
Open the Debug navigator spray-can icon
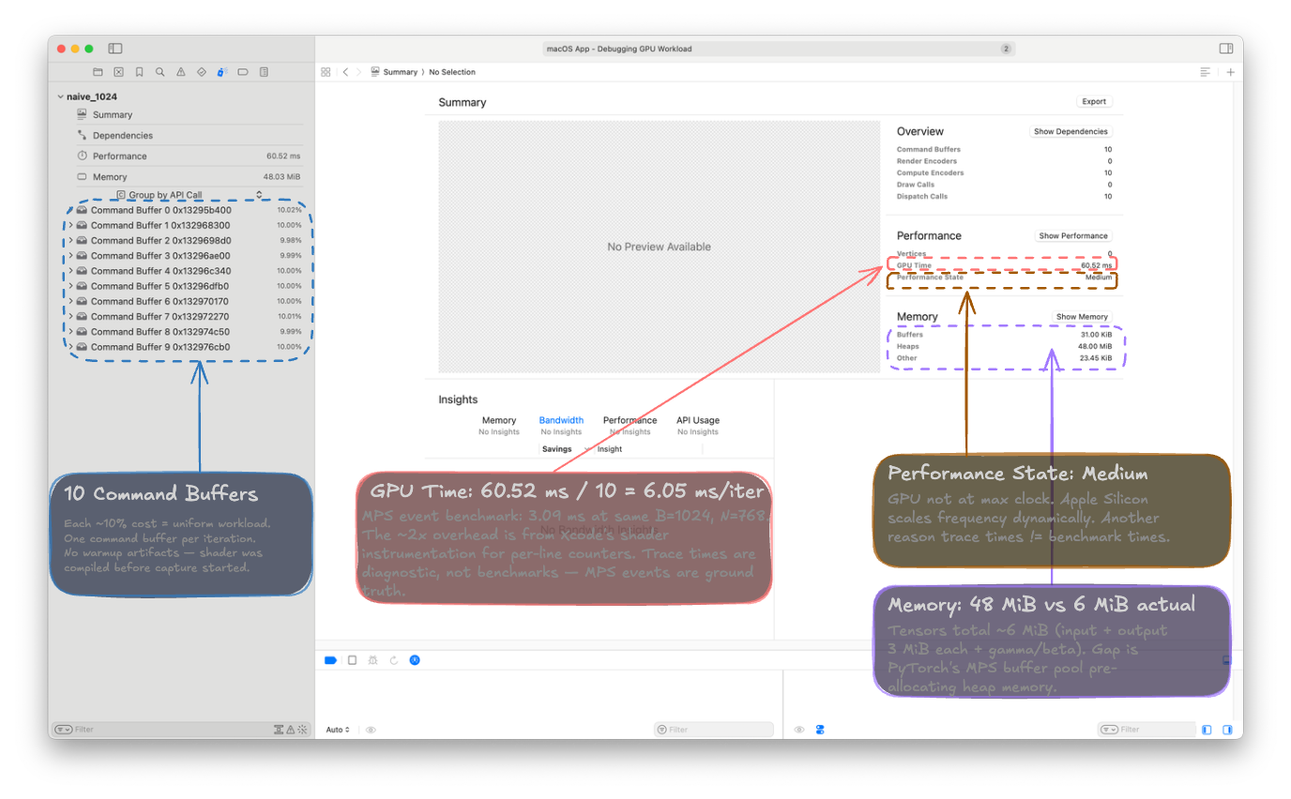coord(222,72)
